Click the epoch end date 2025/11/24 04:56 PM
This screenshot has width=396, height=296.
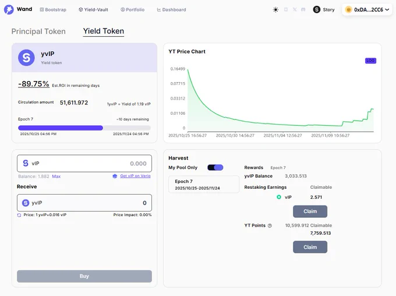(x=131, y=134)
